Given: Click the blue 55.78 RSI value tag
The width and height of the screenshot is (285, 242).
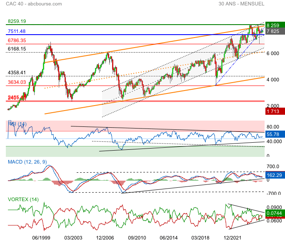Looking at the screenshot, I should coord(275,134).
